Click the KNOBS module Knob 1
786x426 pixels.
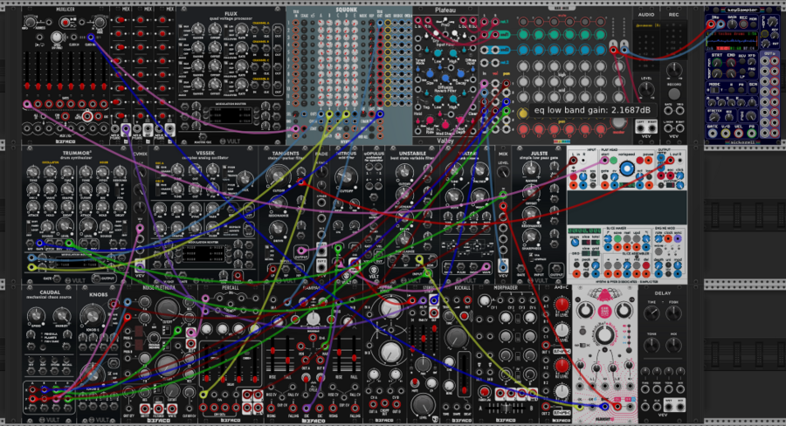(x=93, y=316)
